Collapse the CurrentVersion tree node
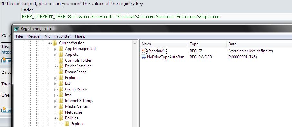 [x=49, y=43]
